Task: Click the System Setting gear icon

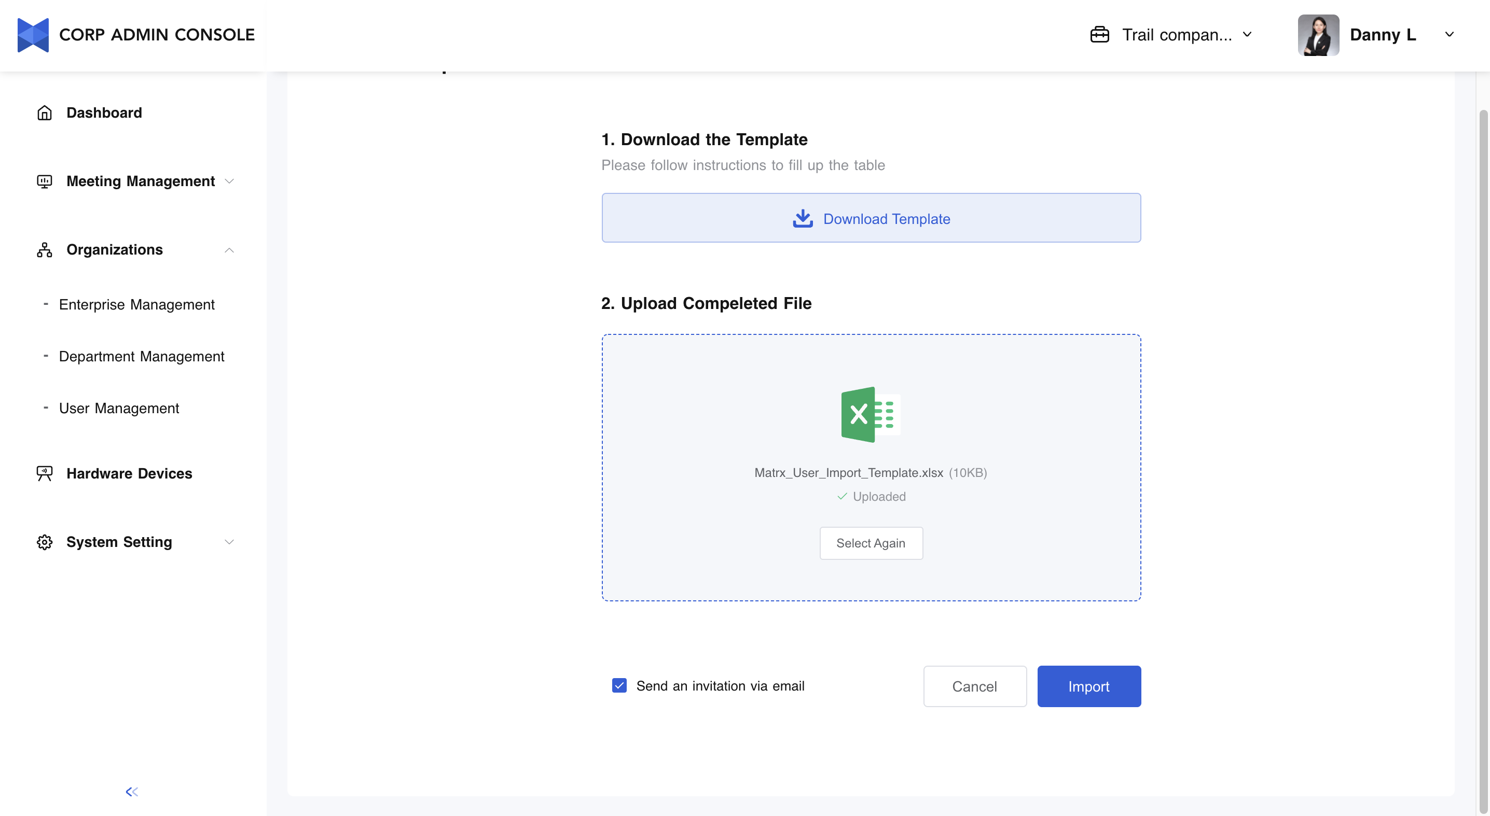Action: pyautogui.click(x=45, y=542)
